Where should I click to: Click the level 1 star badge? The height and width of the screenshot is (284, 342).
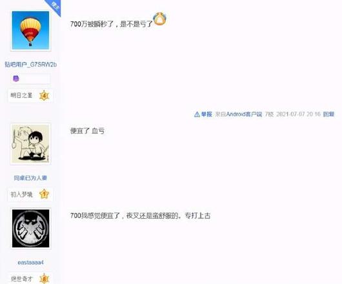[x=44, y=194]
